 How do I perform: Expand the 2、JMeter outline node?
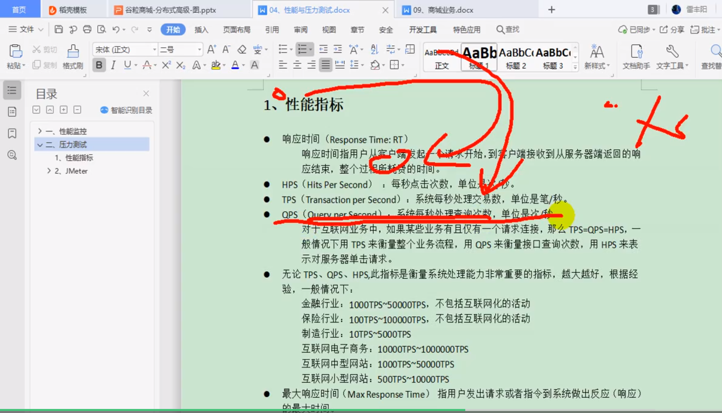(49, 171)
